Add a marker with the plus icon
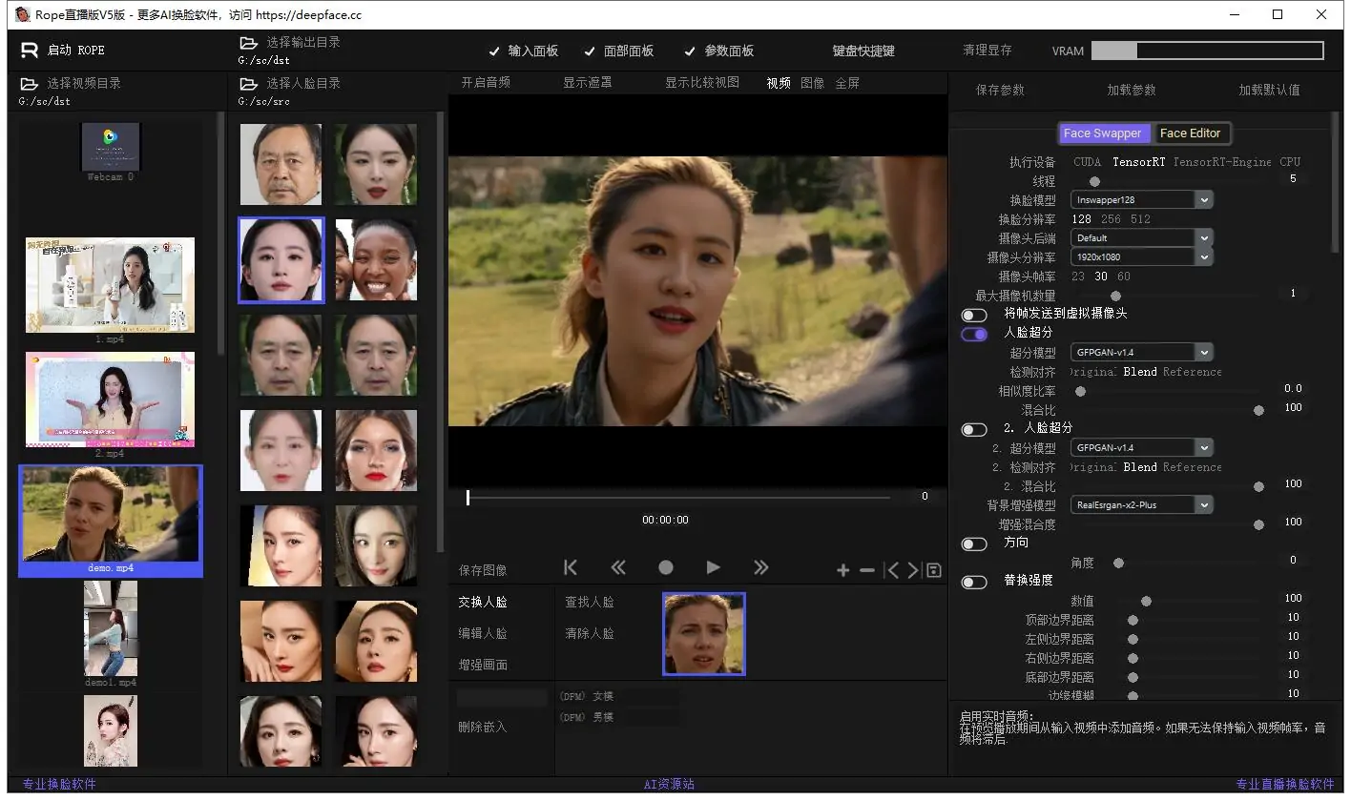The image size is (1351, 800). [x=842, y=570]
